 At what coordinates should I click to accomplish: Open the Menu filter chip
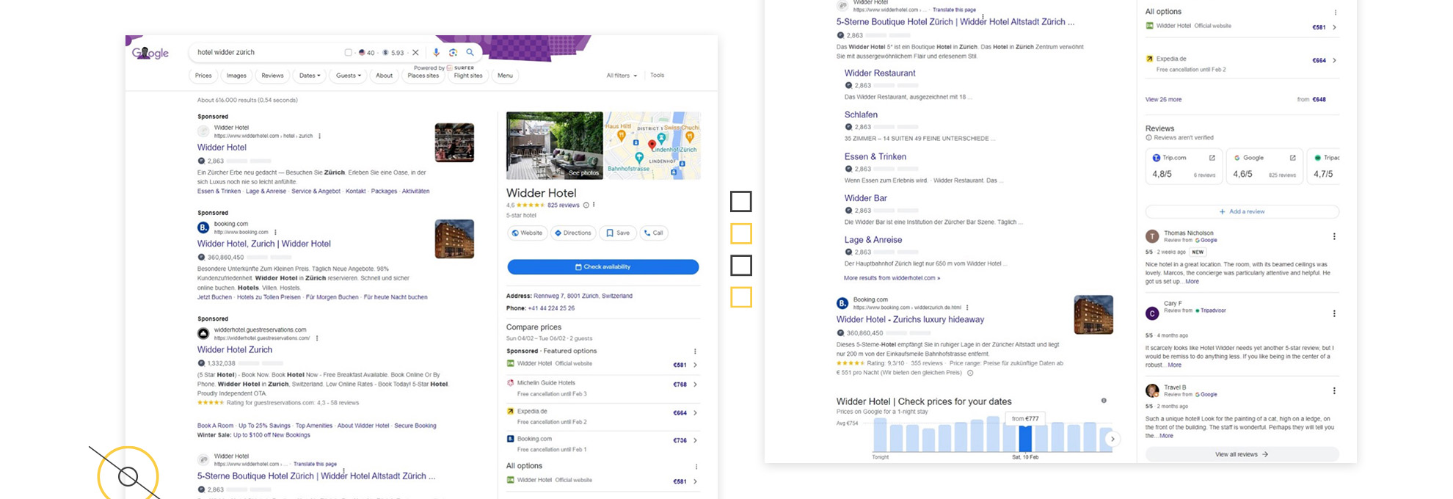(x=505, y=76)
